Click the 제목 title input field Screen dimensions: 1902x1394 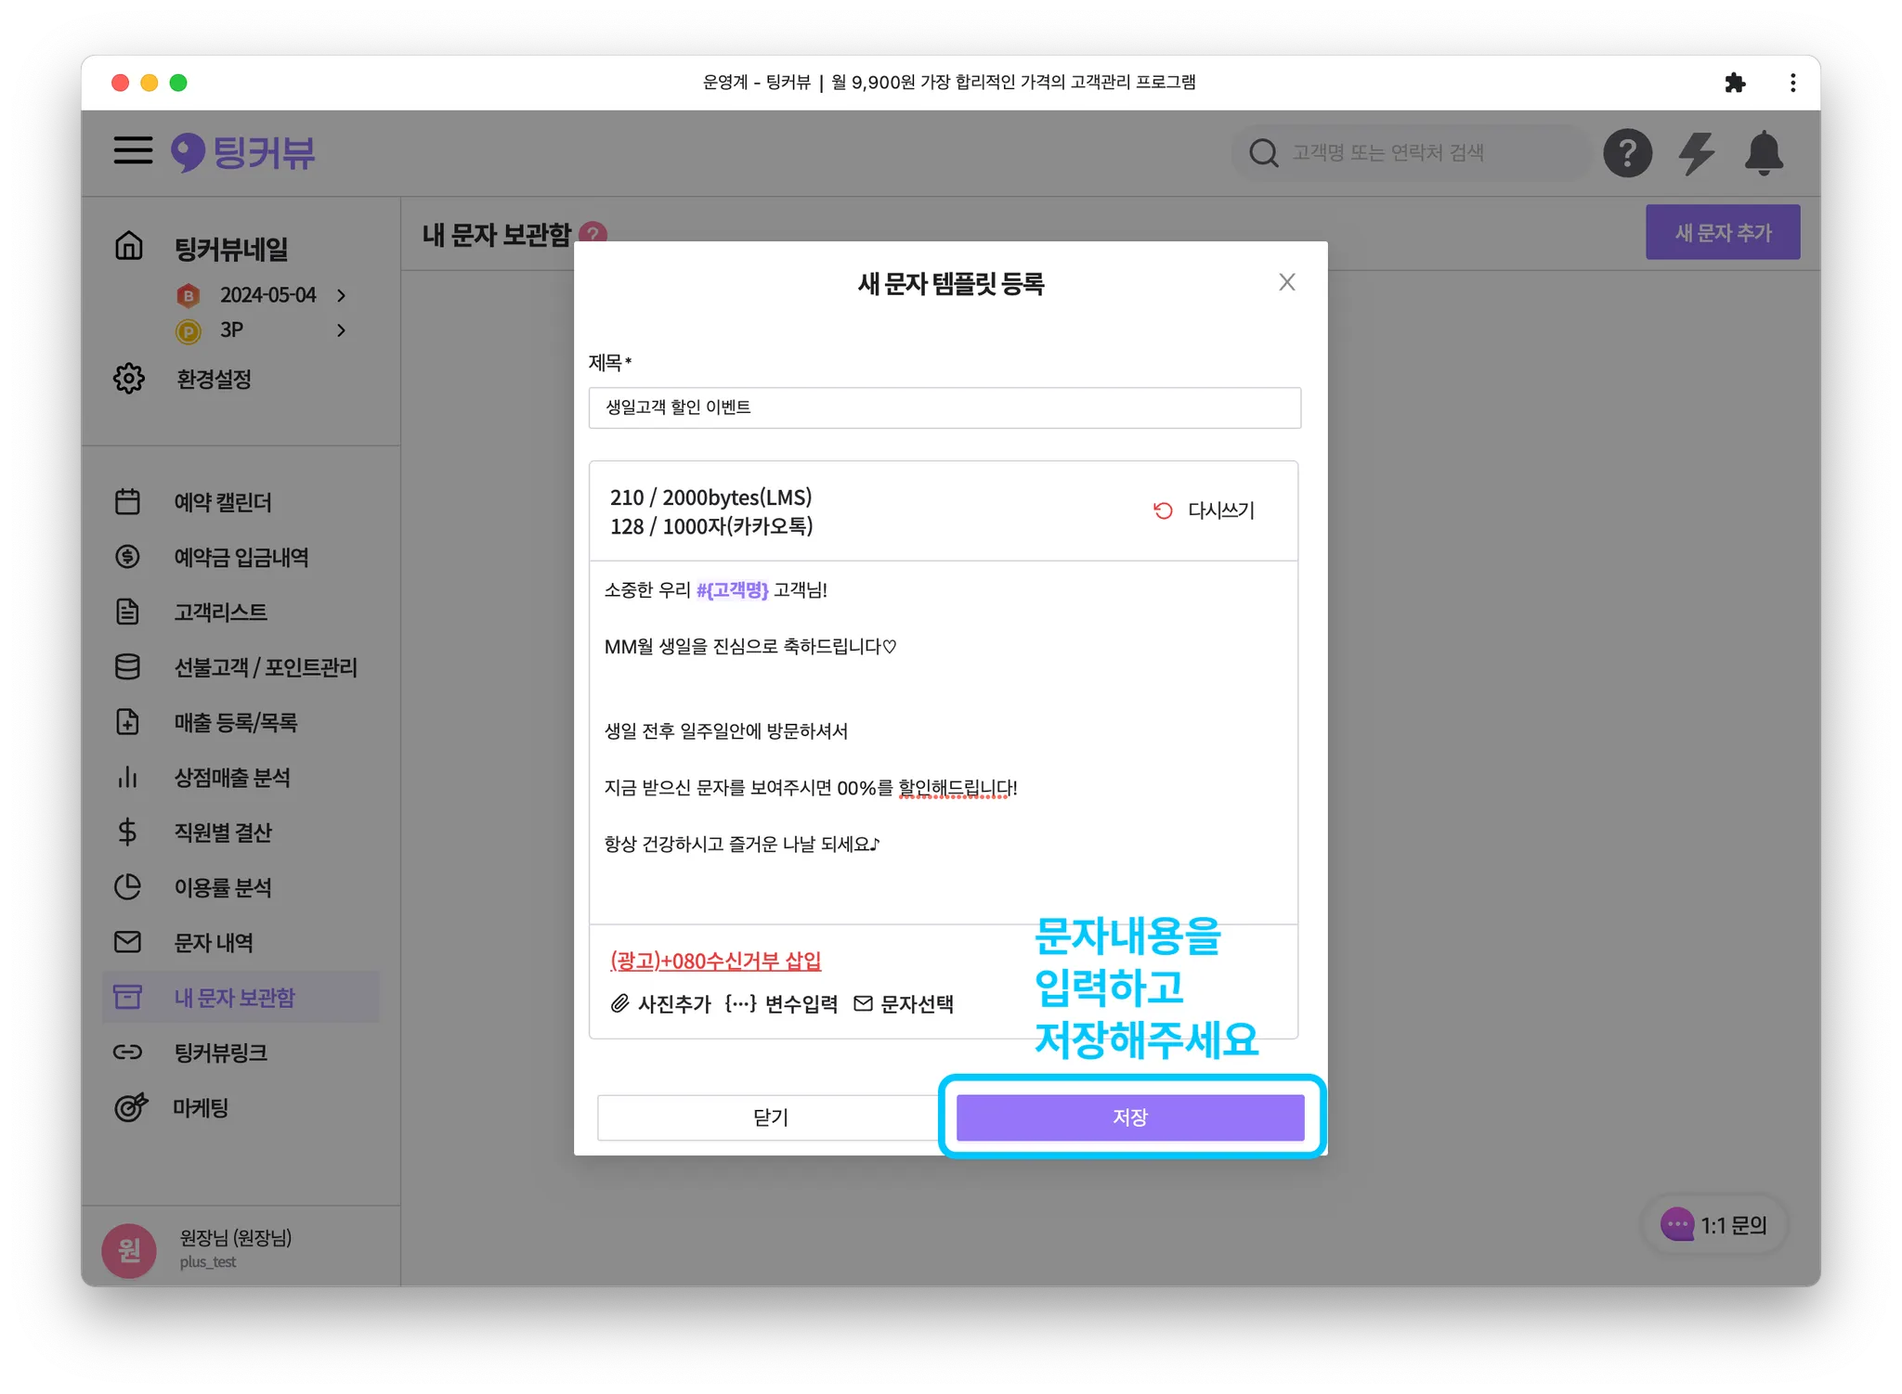[944, 407]
